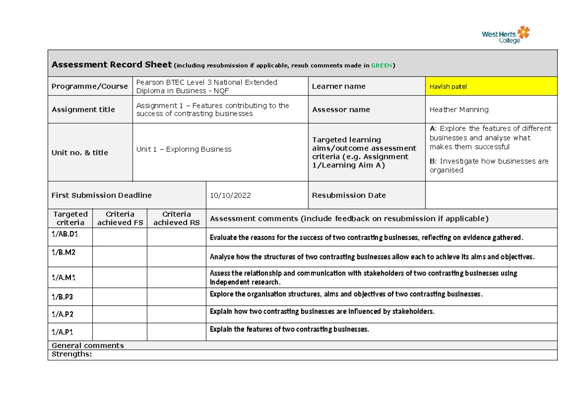Click 'Explore the organisation structures' text
Image resolution: width=580 pixels, height=410 pixels.
(346, 294)
